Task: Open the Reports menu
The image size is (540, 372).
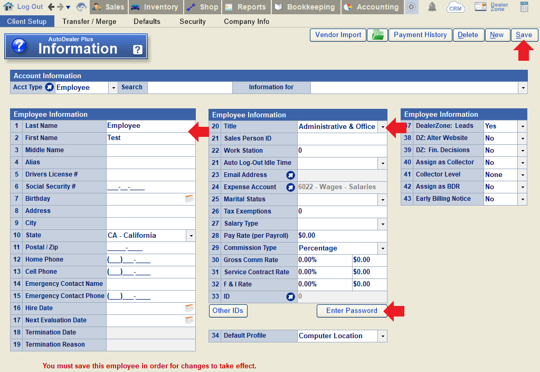Action: pyautogui.click(x=246, y=7)
